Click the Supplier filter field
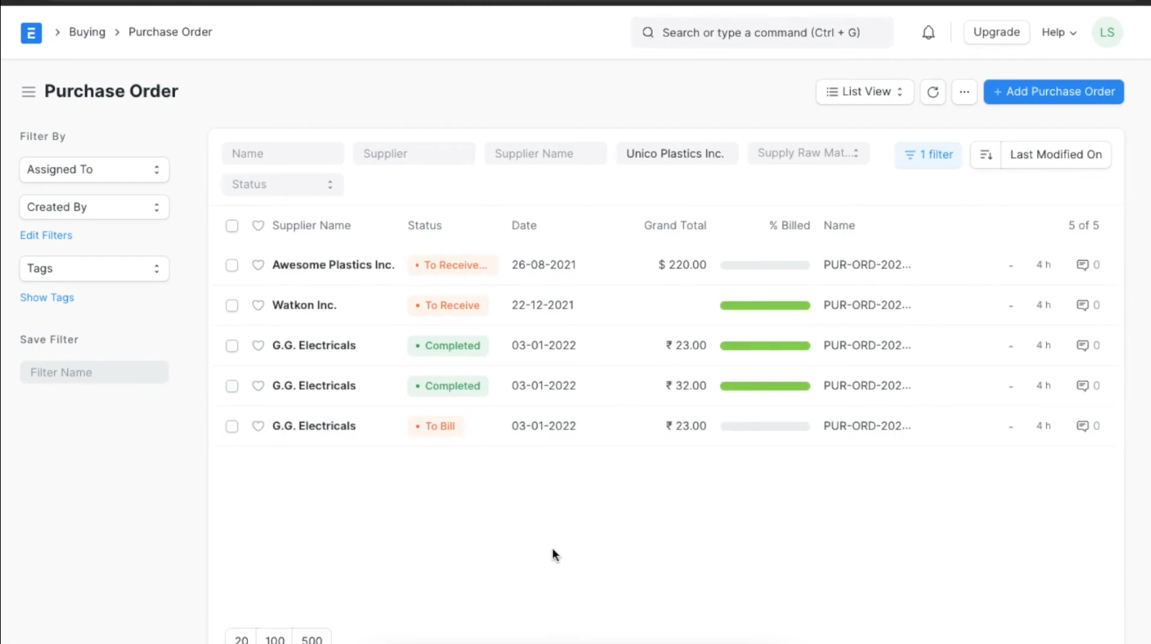This screenshot has width=1151, height=644. click(414, 153)
